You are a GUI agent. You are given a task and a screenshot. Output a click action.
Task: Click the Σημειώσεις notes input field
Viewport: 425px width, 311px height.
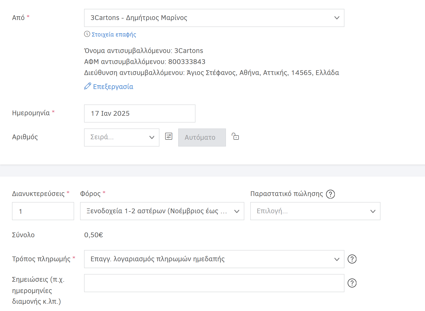click(x=214, y=283)
